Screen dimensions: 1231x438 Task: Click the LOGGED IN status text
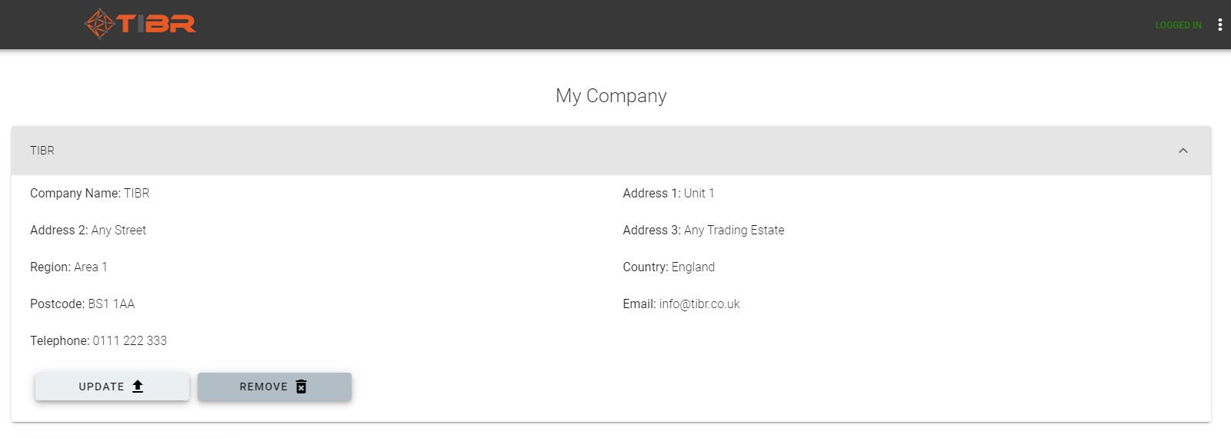pyautogui.click(x=1178, y=25)
